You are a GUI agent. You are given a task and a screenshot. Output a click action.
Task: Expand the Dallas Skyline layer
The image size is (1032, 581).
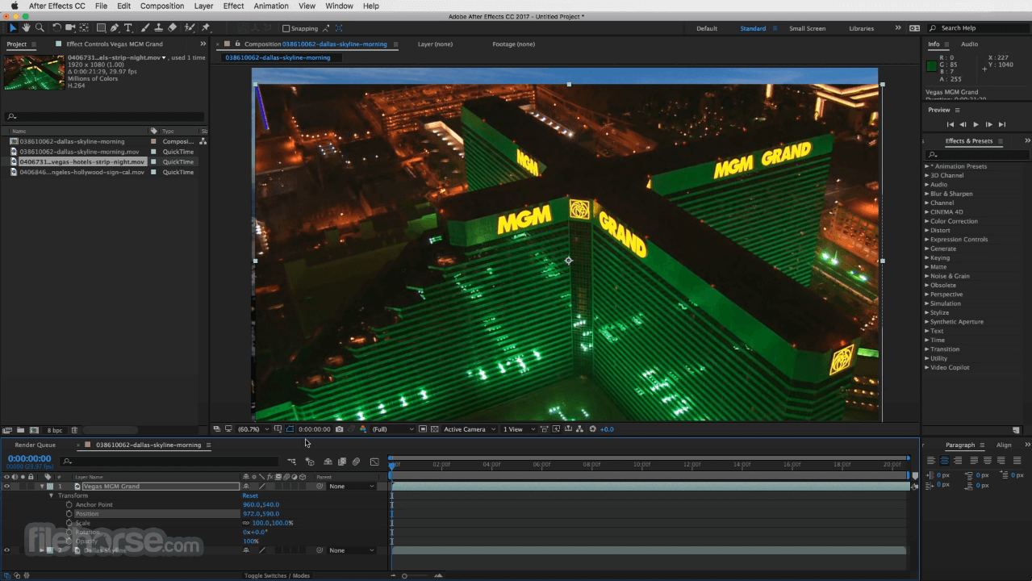pos(42,550)
